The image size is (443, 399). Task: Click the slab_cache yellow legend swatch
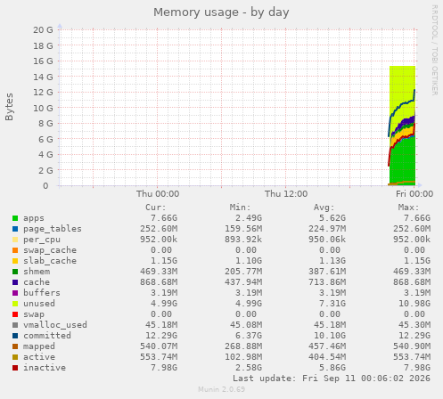coord(15,261)
